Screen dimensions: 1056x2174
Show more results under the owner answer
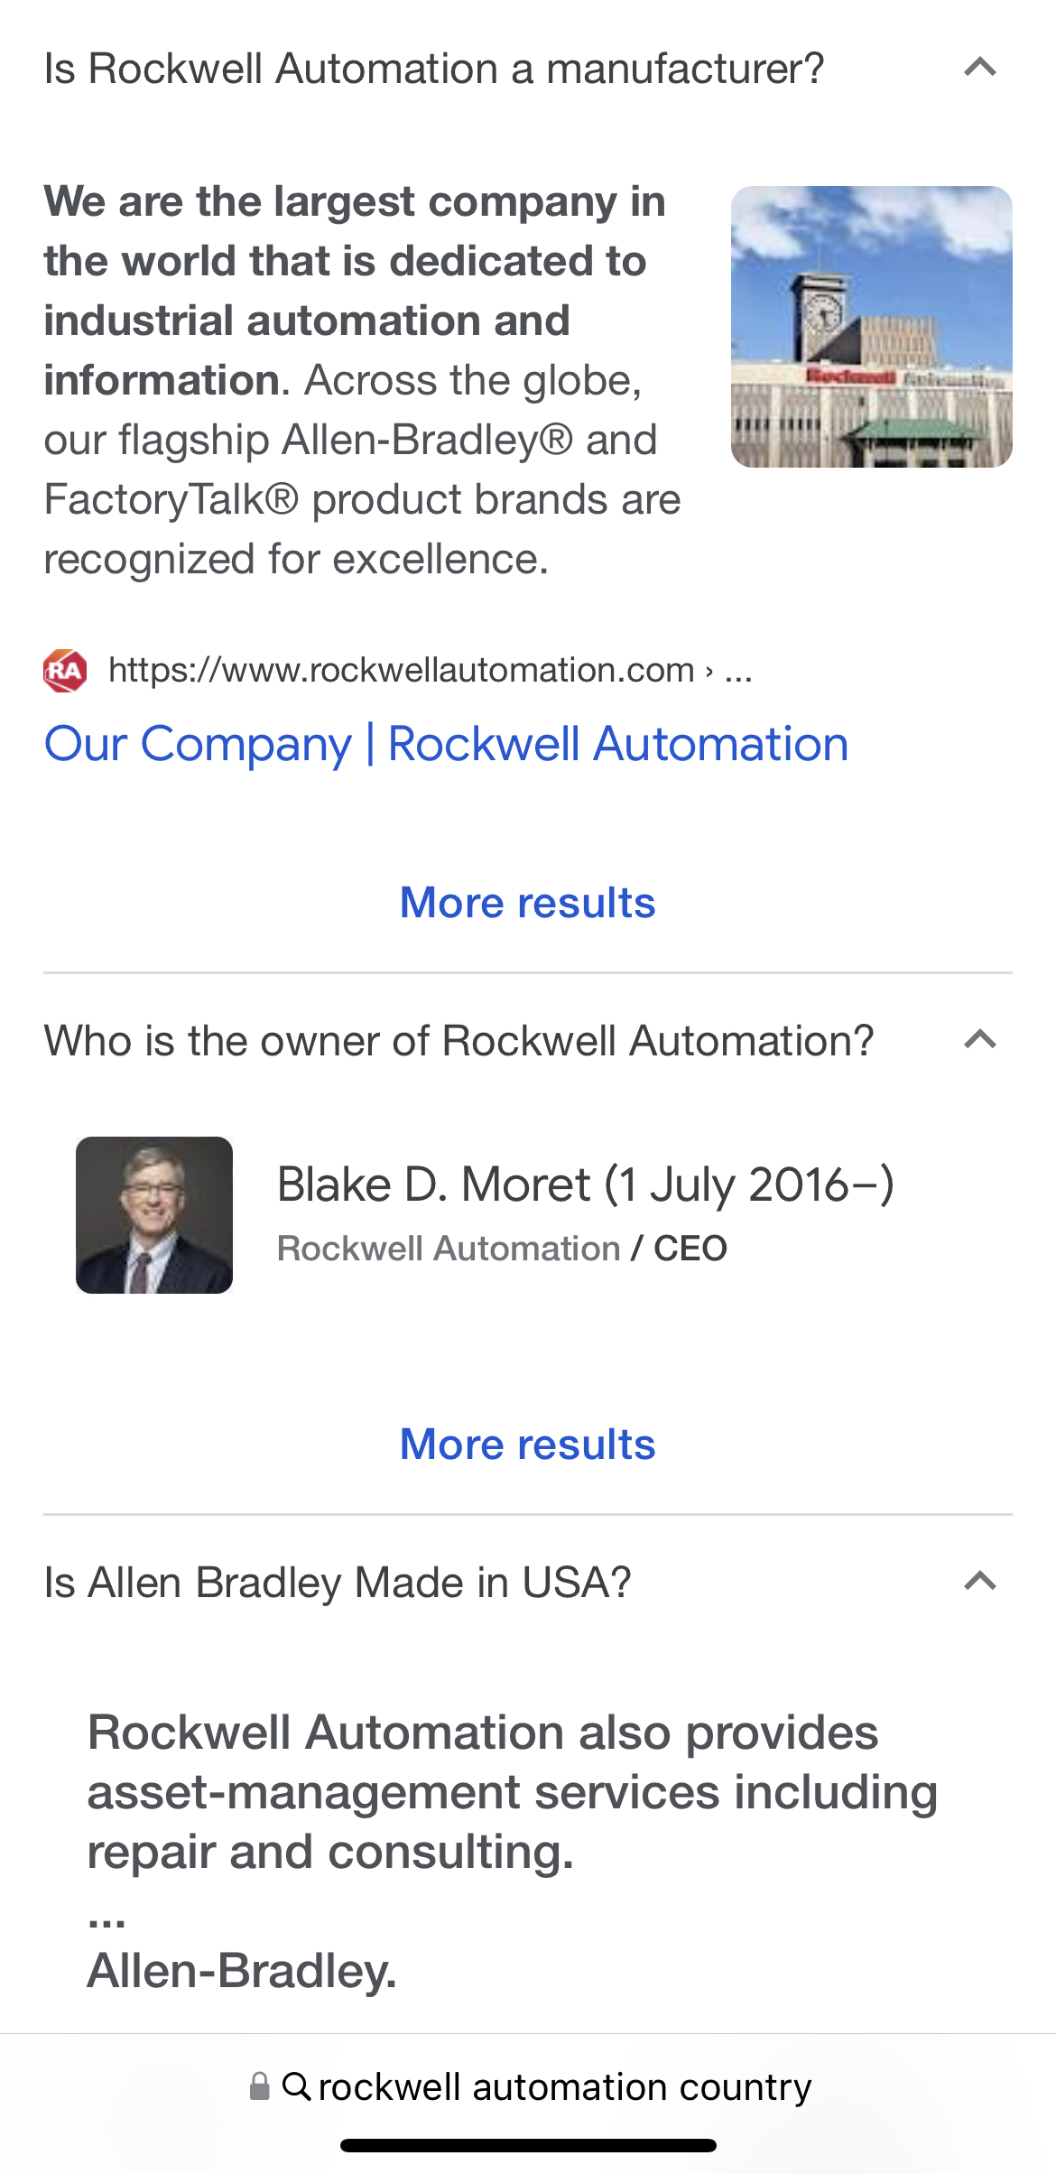point(527,1445)
